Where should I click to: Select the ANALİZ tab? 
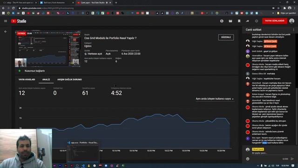(x=46, y=79)
